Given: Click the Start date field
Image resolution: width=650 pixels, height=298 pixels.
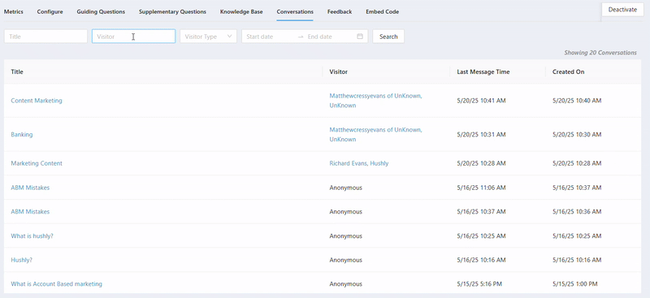Looking at the screenshot, I should pos(270,37).
